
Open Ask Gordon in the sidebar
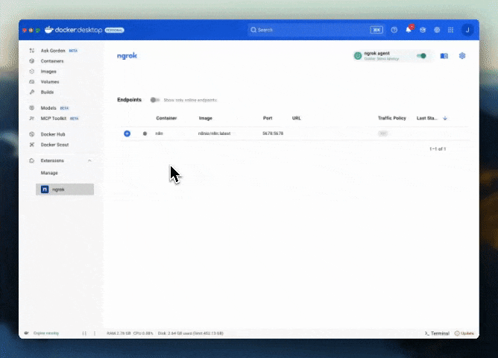tap(54, 51)
